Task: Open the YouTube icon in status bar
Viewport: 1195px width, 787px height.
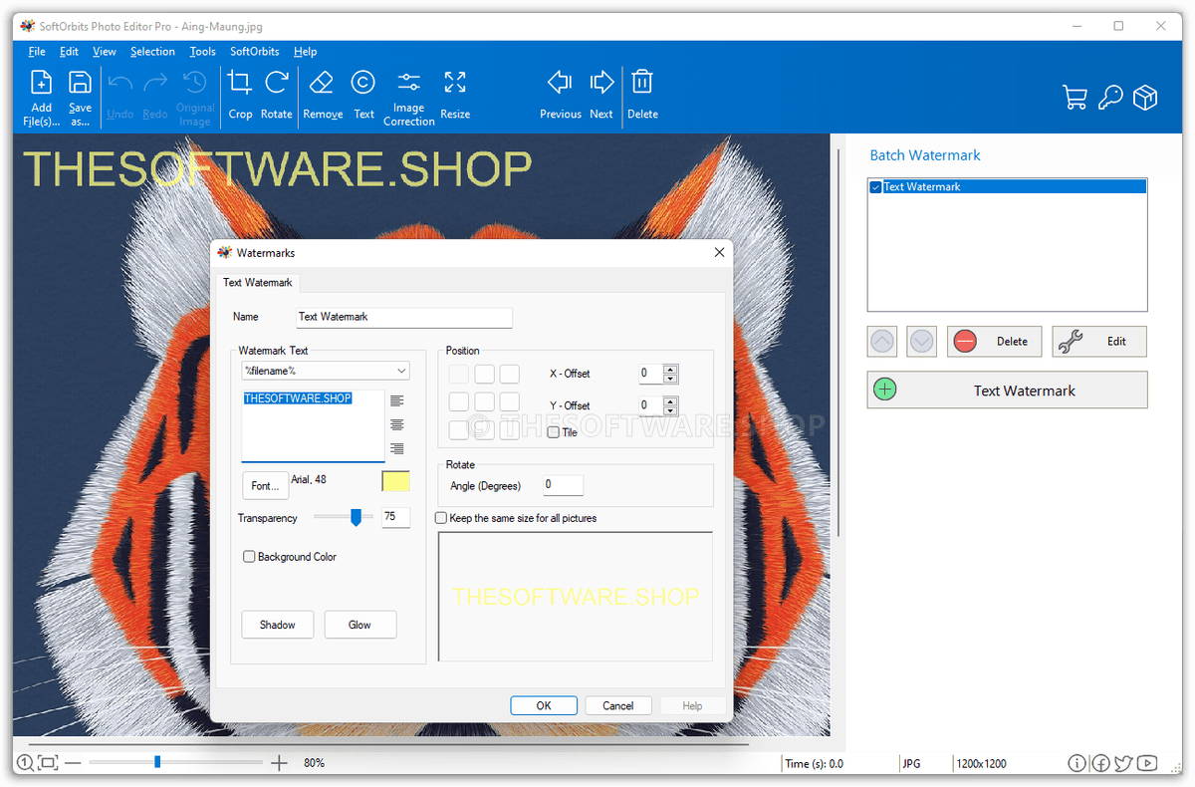Action: (1147, 763)
